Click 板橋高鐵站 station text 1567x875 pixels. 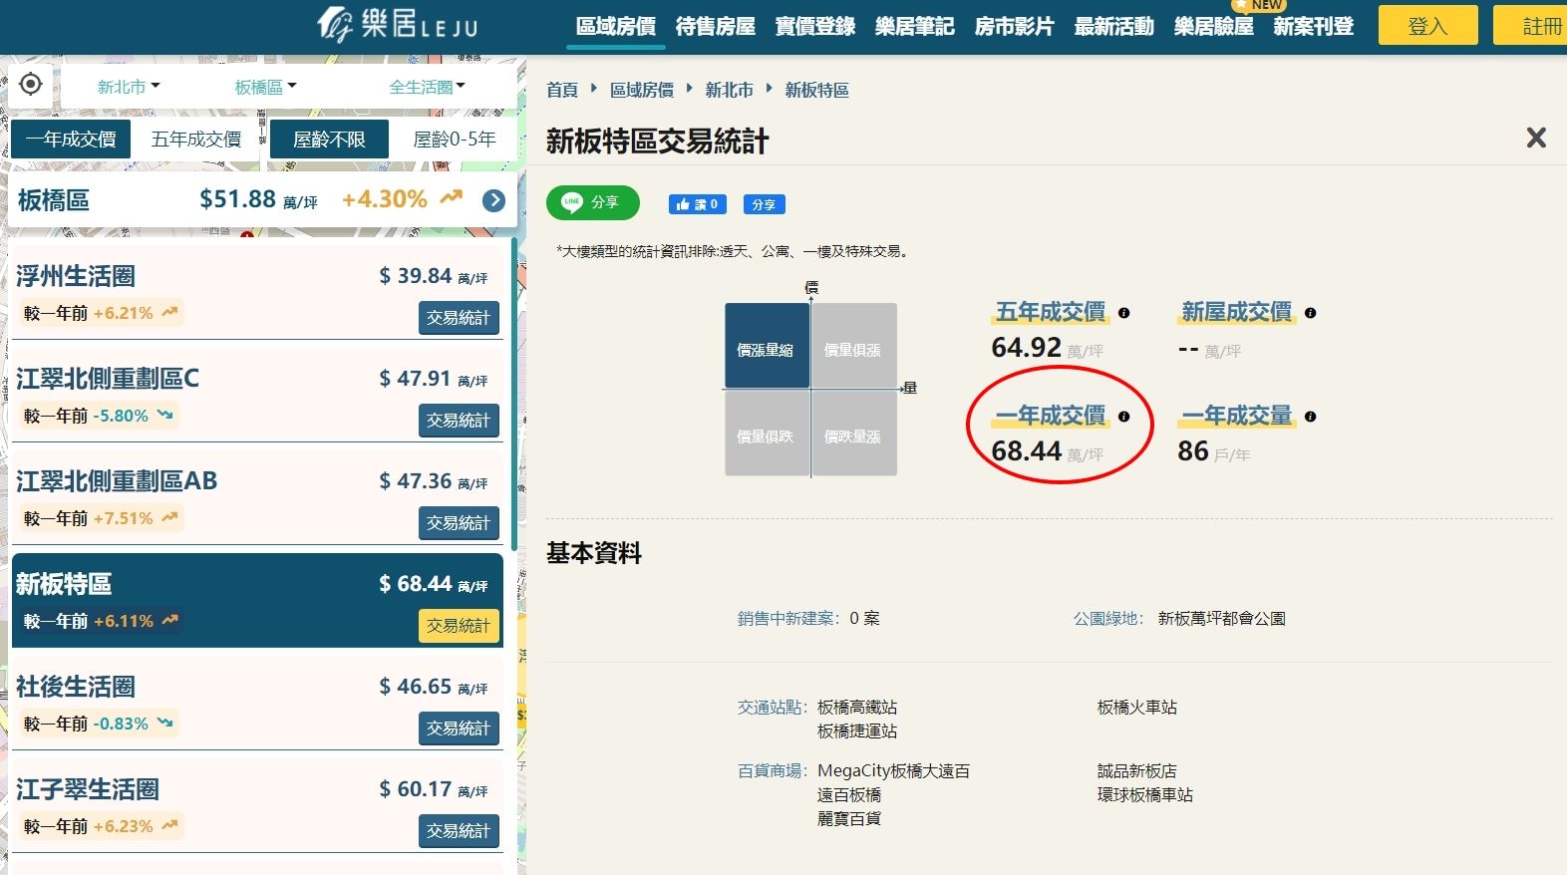[857, 707]
